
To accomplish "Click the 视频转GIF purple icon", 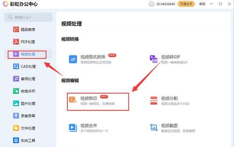I will 154,59.
